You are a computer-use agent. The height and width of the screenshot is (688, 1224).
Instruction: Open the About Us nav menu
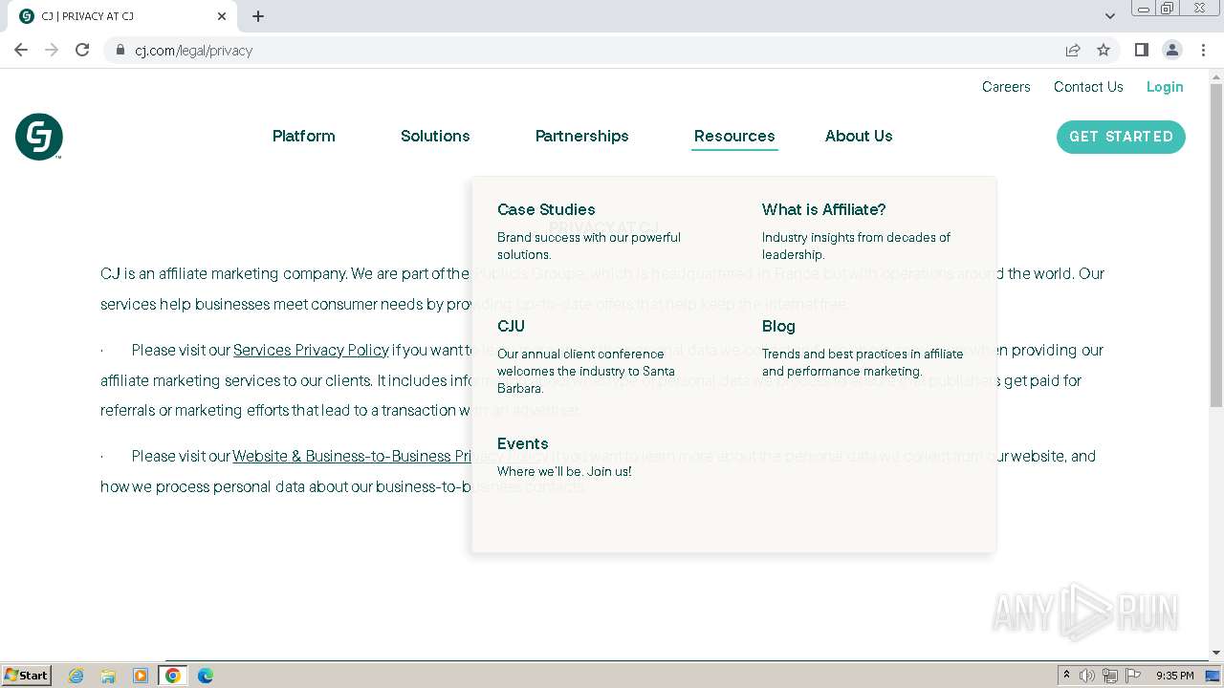(859, 136)
